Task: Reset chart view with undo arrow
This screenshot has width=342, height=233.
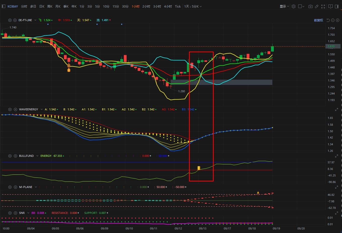Action: (328, 20)
